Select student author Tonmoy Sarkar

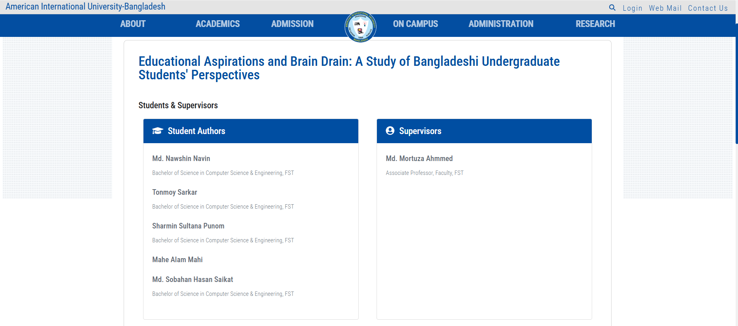(175, 192)
